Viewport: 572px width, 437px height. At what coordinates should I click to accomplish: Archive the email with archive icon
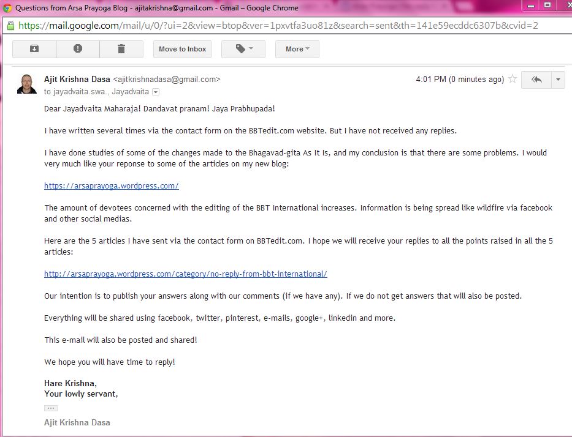34,49
